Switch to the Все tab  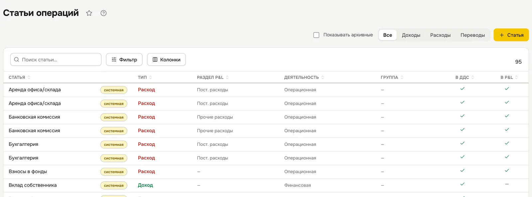tap(388, 35)
